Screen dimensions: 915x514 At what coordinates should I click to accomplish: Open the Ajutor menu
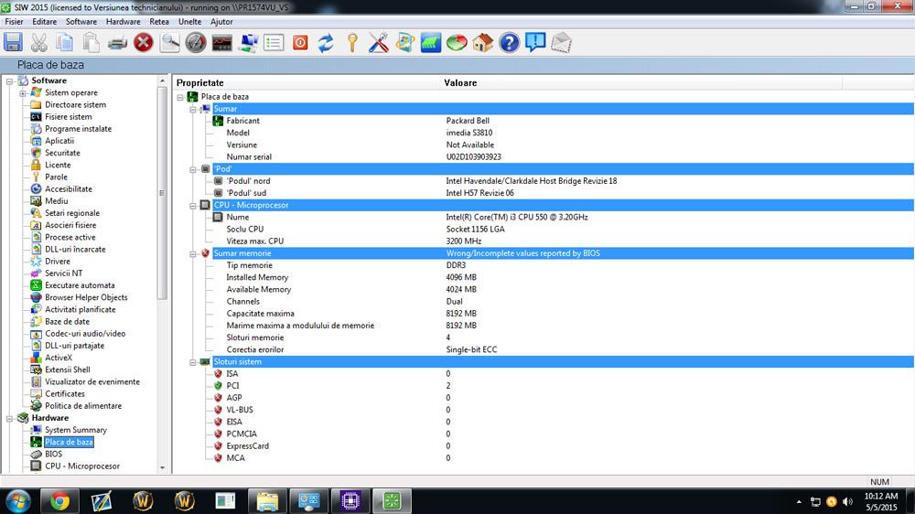click(x=221, y=22)
